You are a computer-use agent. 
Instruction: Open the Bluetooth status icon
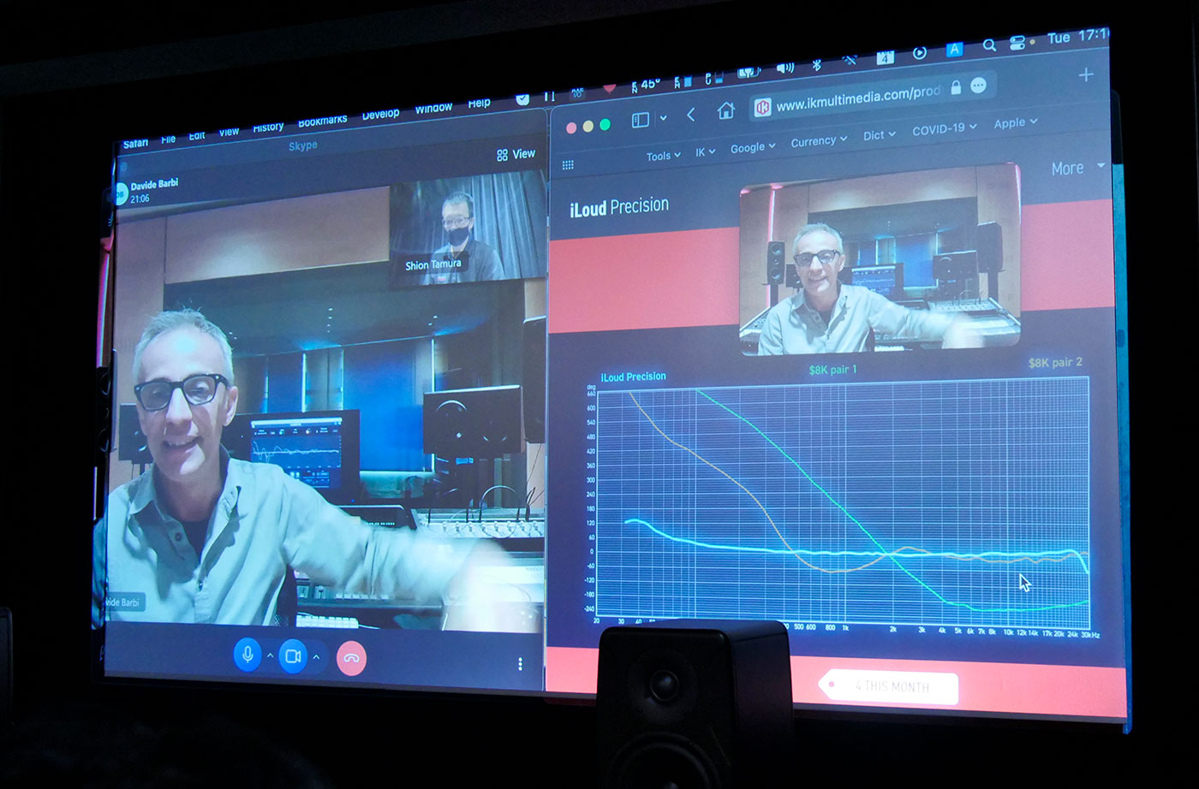816,64
